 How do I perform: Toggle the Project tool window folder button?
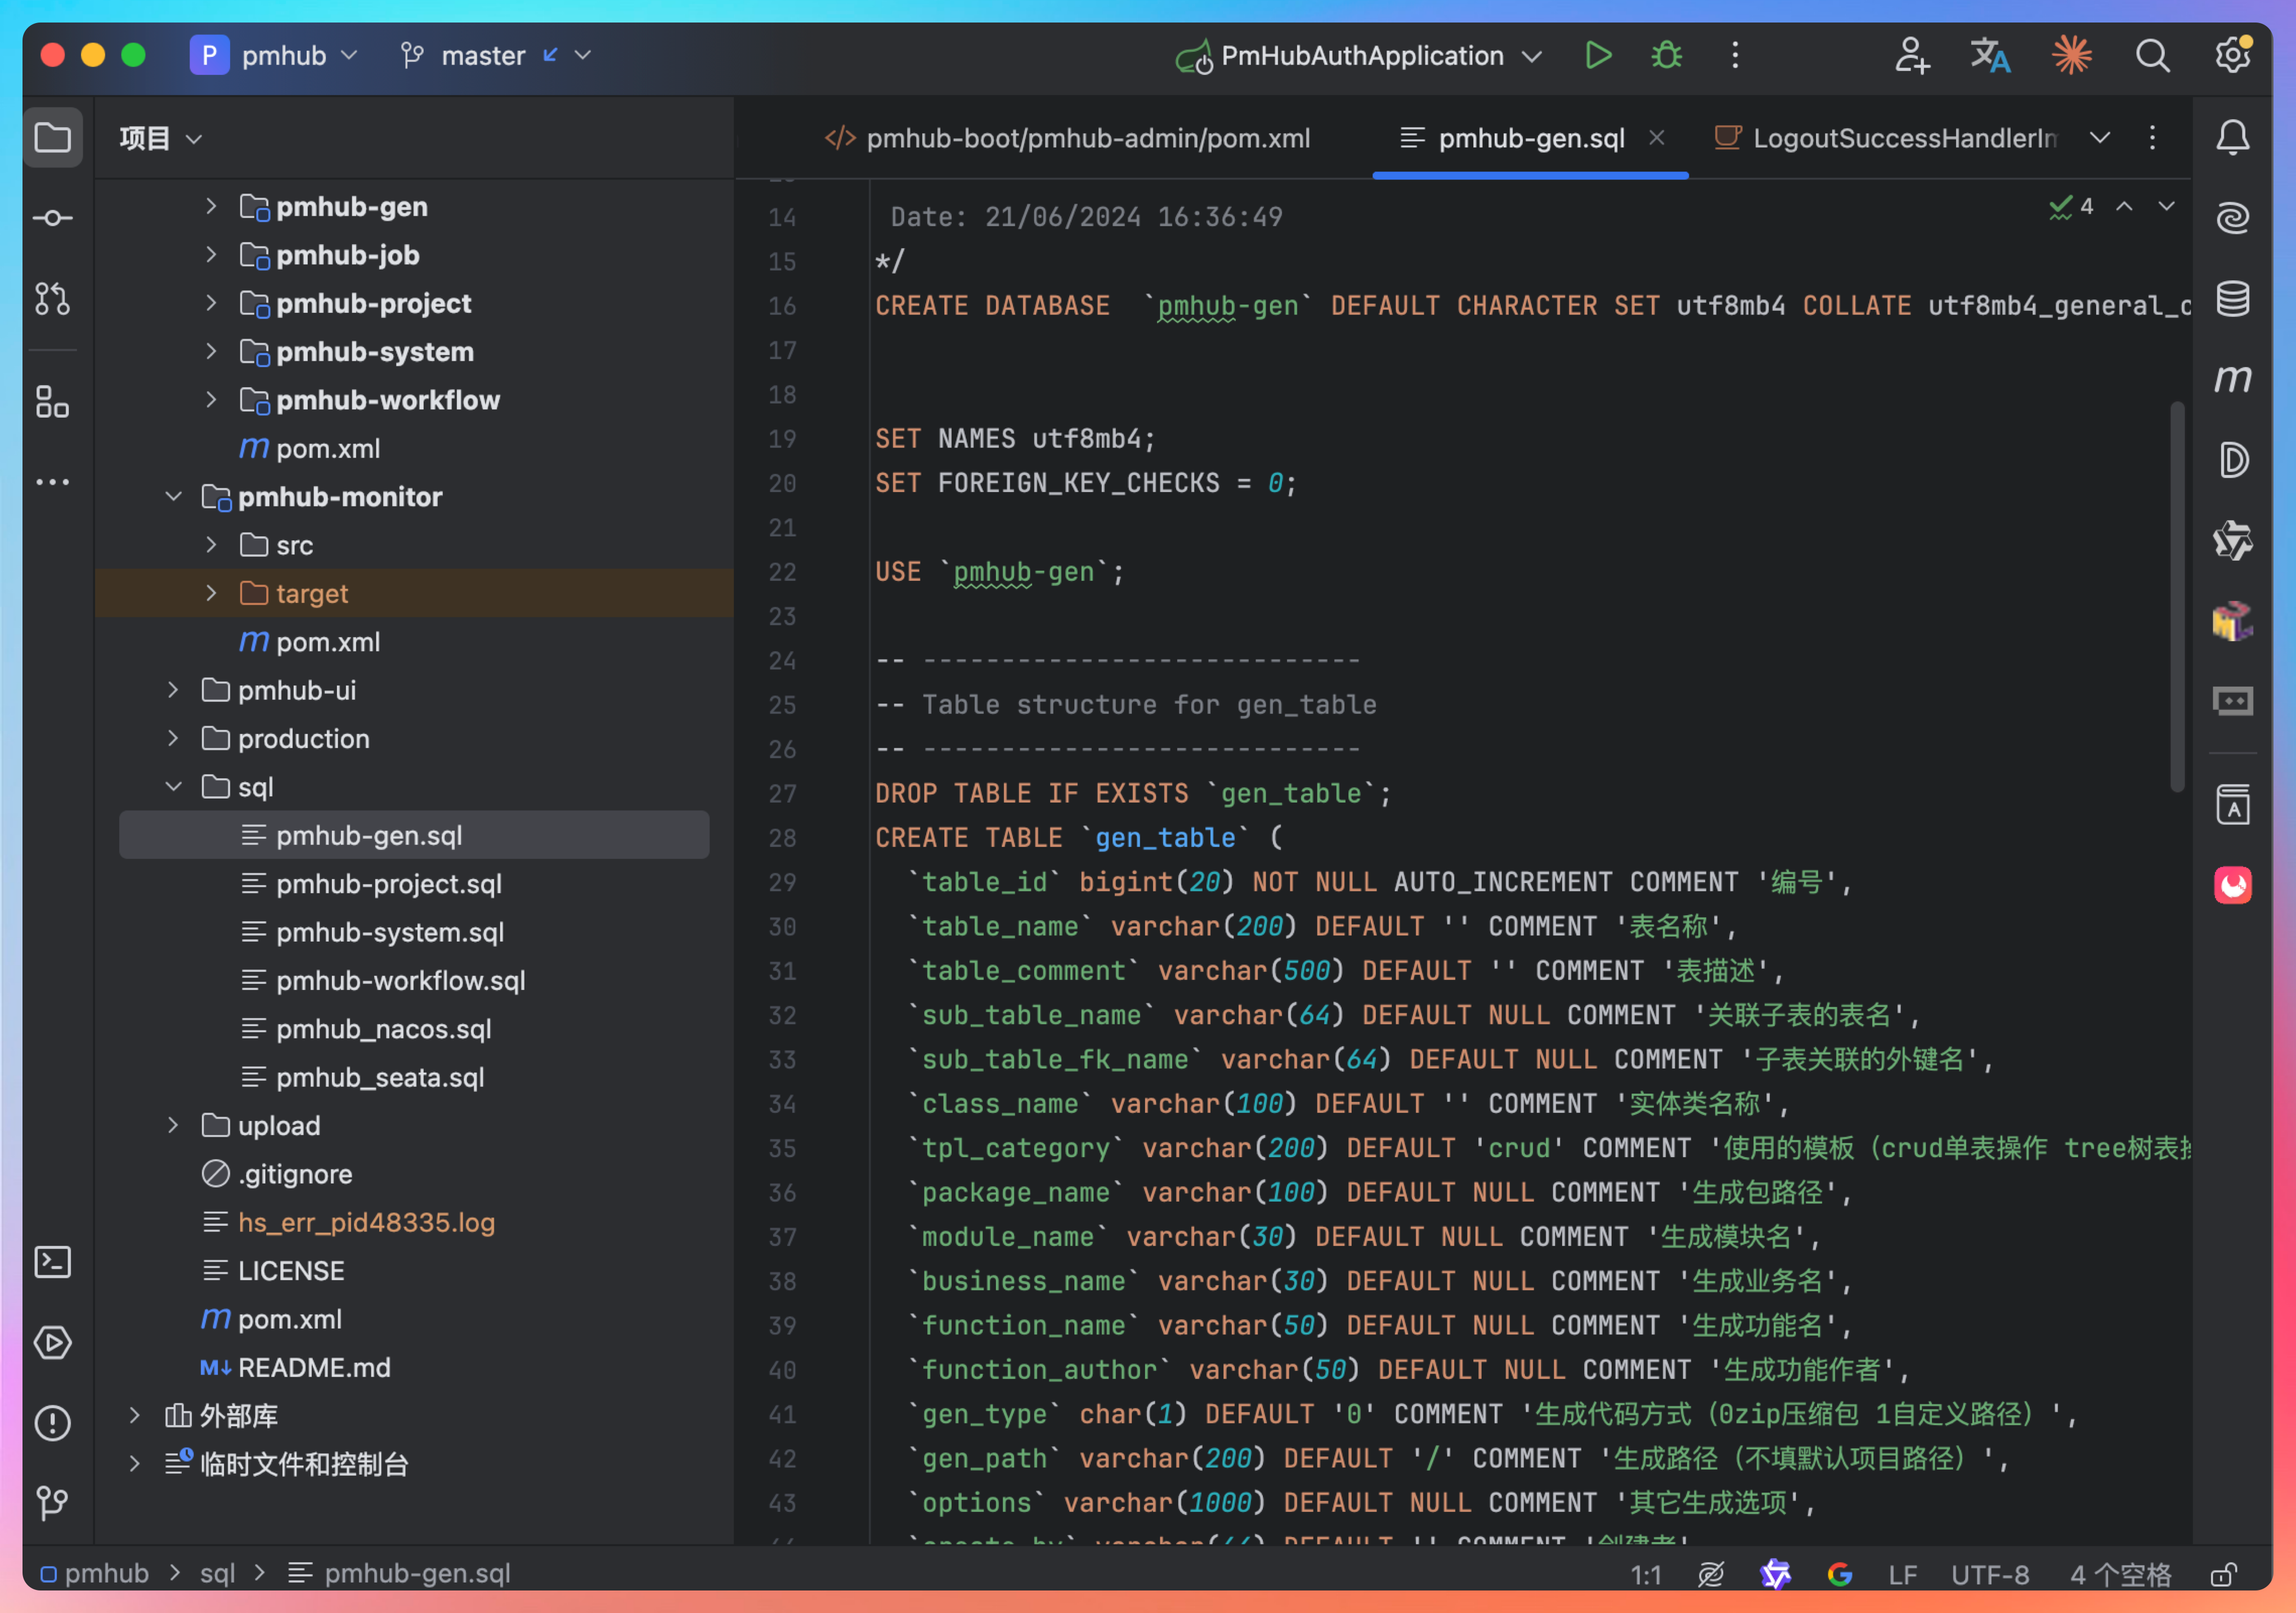(x=52, y=137)
